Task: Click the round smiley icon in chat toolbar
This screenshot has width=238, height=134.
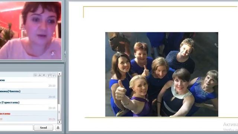Action: tap(44, 75)
